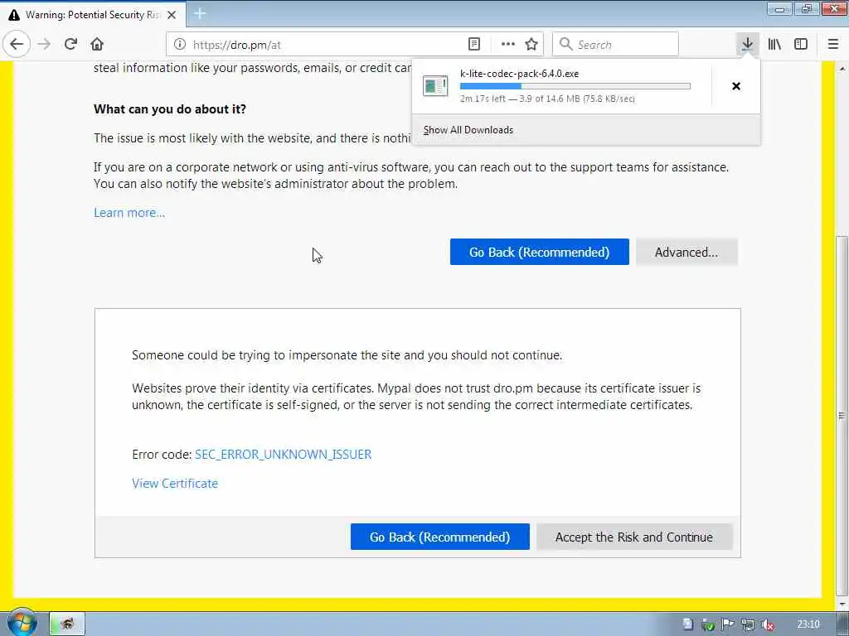Click Go Back (Recommended) in the advanced panel
The image size is (849, 636).
click(440, 537)
